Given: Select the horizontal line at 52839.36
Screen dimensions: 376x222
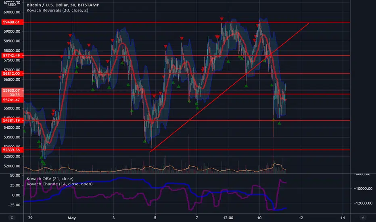Looking at the screenshot, I should [187, 150].
